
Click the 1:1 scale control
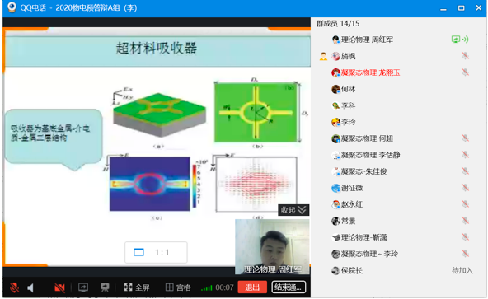156,252
